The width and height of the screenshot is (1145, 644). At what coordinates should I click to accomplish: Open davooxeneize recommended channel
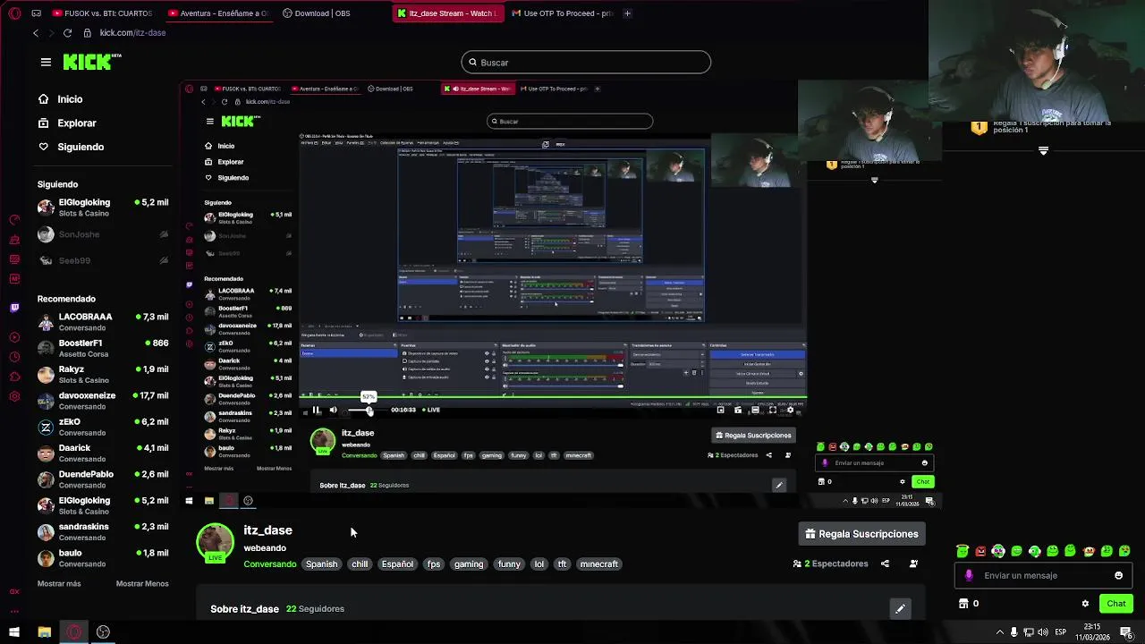tap(103, 401)
